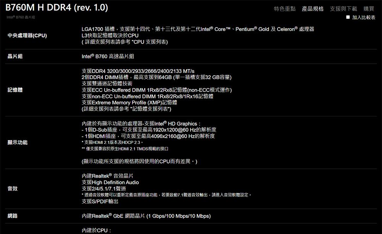Screen dimensions: 382x234
Task: Click the 支援High Definition Audio line
Action: click(x=110, y=182)
